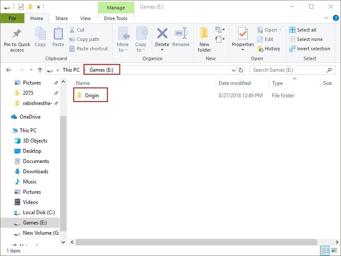Click inside the Search Games (E:) box
Viewport: 341px width, 256px height.
click(288, 70)
